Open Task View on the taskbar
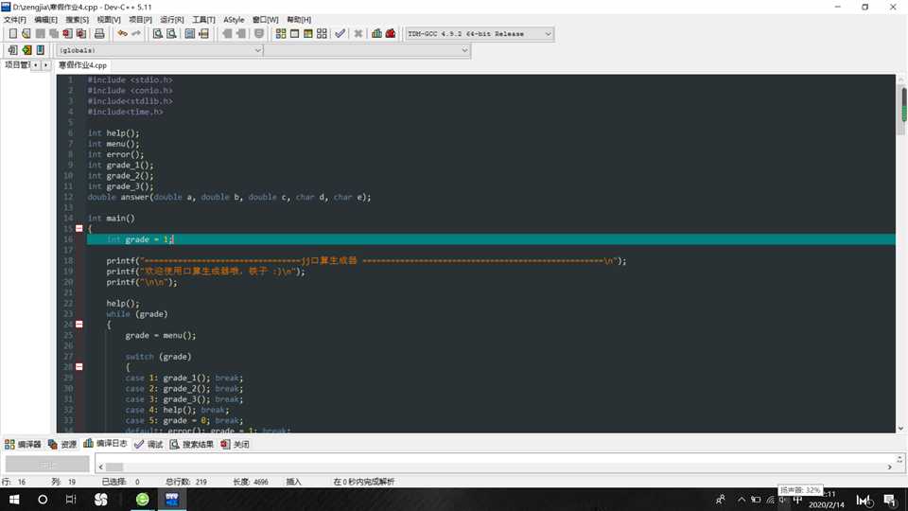This screenshot has width=908, height=511. pos(71,500)
